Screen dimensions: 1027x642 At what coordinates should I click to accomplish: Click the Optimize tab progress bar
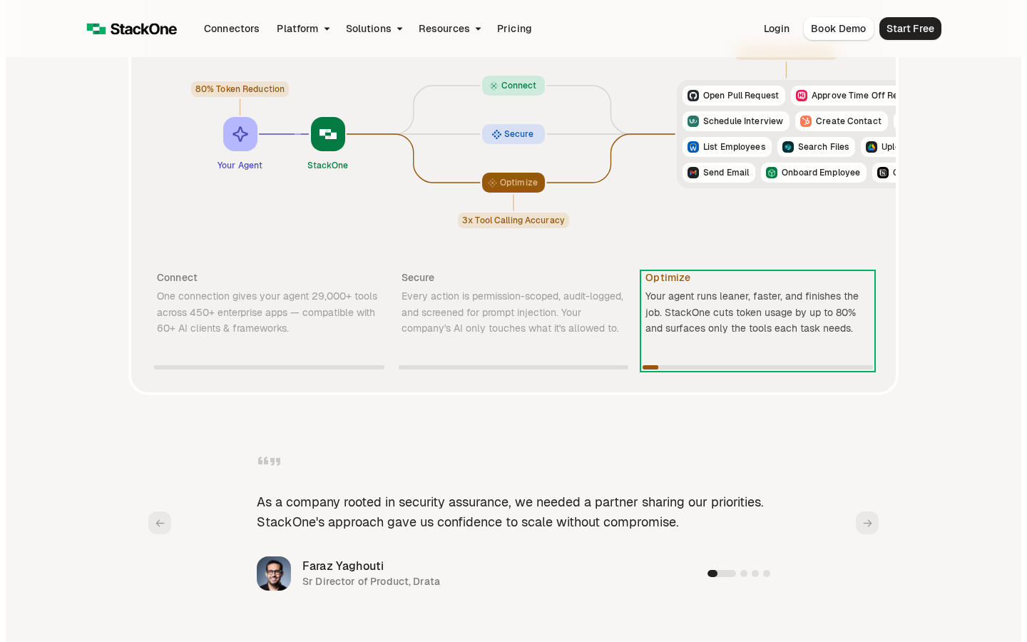click(757, 367)
